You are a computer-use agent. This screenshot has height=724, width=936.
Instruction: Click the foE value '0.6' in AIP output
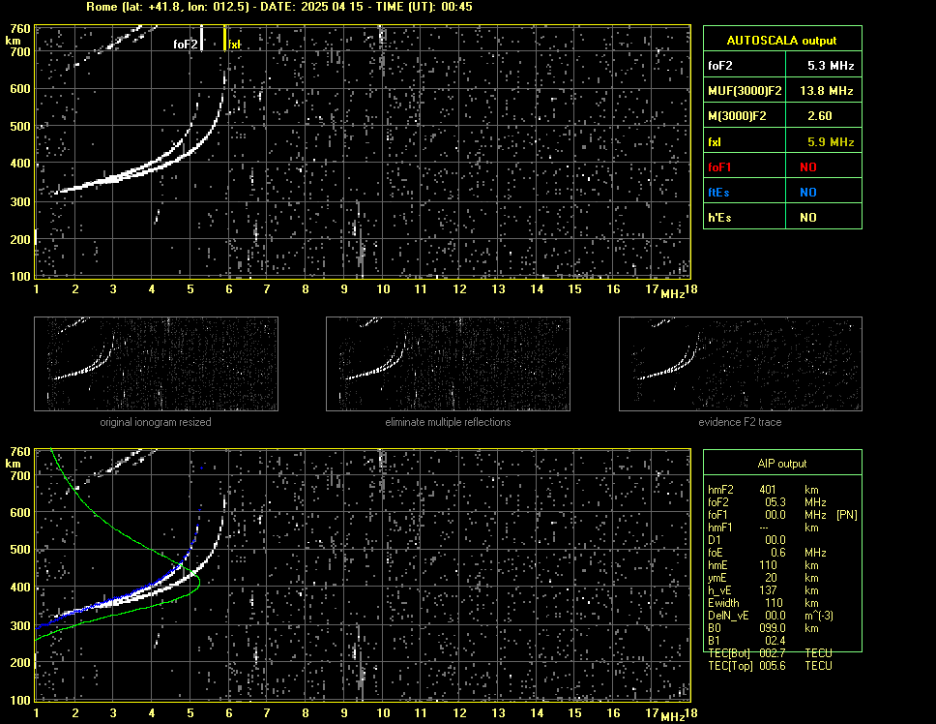tap(777, 553)
